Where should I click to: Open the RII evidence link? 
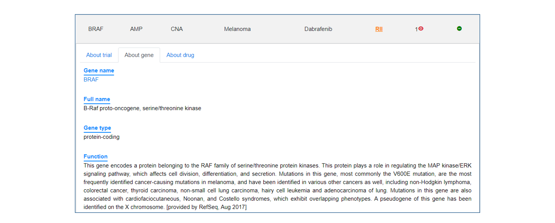pyautogui.click(x=379, y=29)
